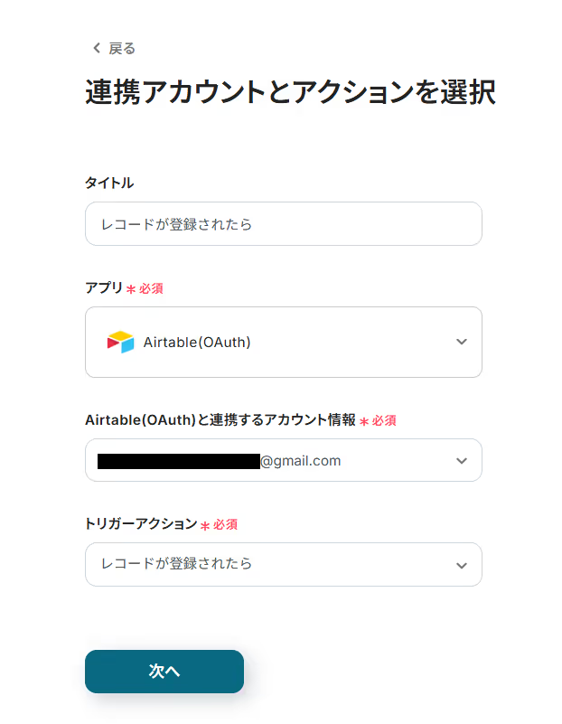Click the レコードが登録されたら trigger action selection
The width and height of the screenshot is (562, 724).
pyautogui.click(x=177, y=564)
